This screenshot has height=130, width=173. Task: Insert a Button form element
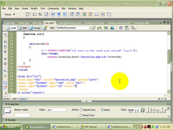[96, 14]
